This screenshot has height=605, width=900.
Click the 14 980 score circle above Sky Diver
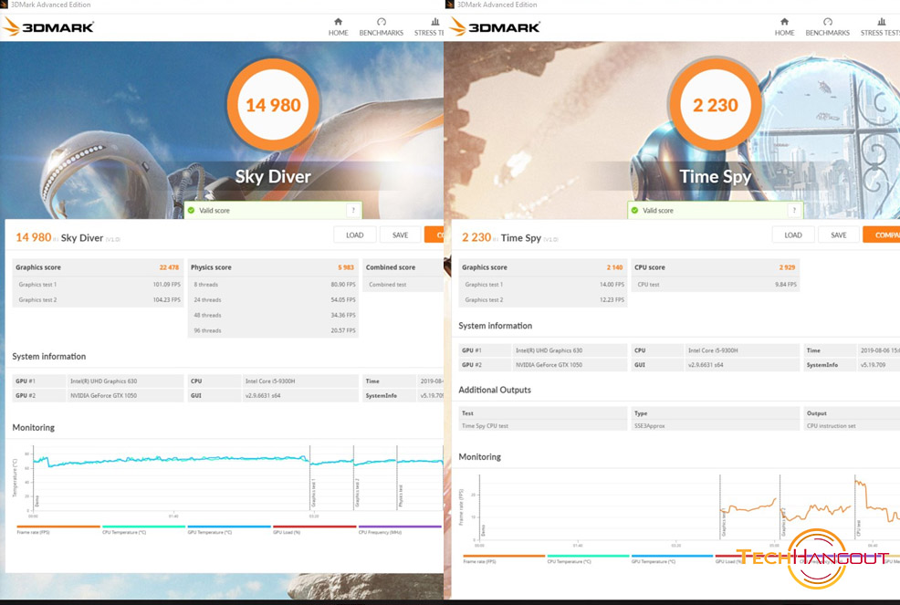coord(273,105)
